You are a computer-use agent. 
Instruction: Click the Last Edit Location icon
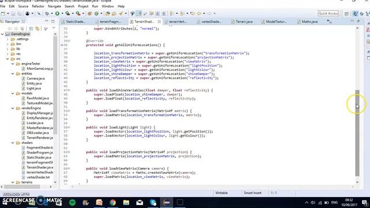pyautogui.click(x=193, y=13)
